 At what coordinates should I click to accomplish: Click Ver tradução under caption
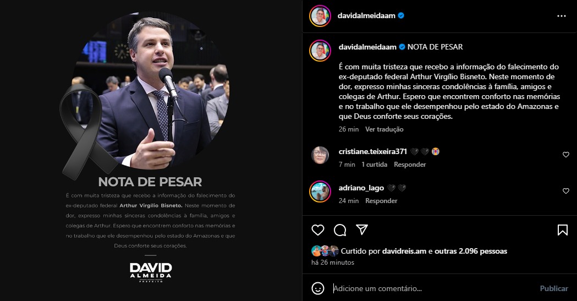pyautogui.click(x=384, y=129)
